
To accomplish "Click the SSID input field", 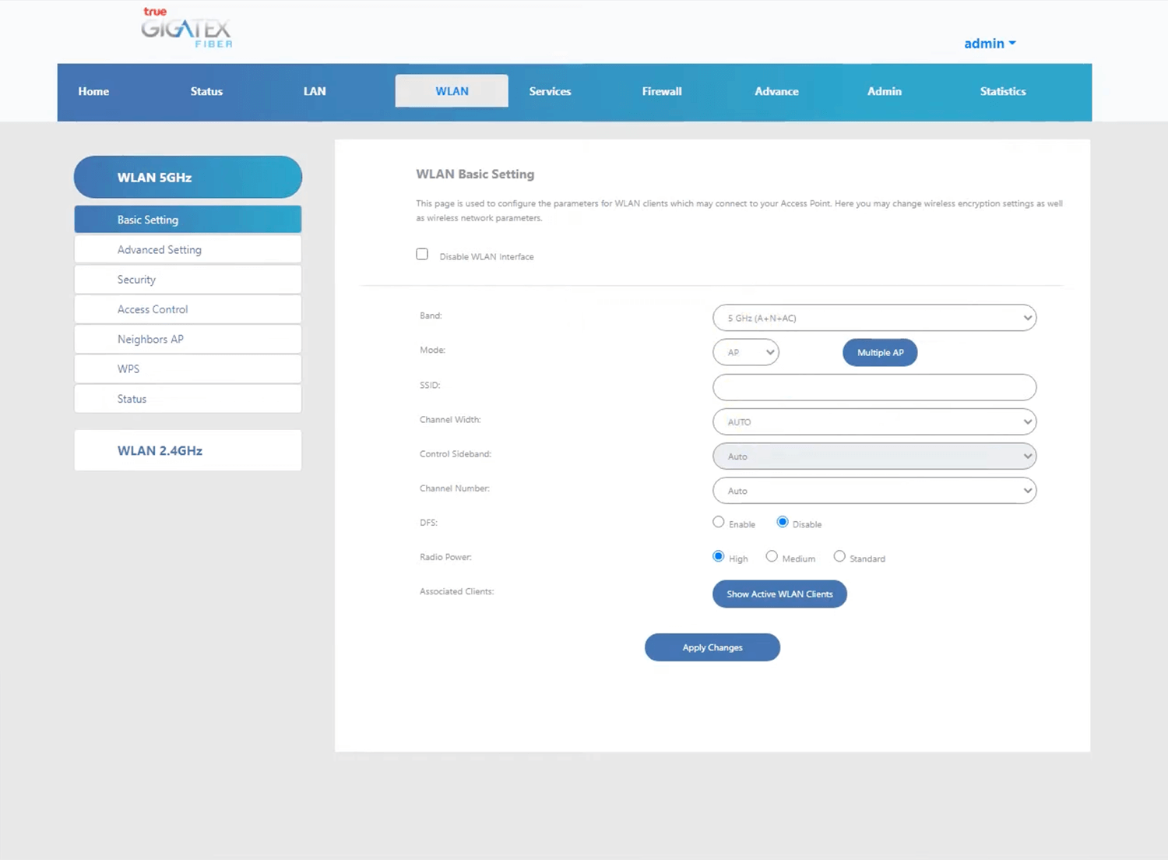I will click(x=874, y=387).
